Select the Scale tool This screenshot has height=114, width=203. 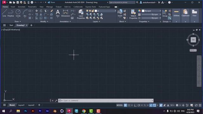pos(41,18)
